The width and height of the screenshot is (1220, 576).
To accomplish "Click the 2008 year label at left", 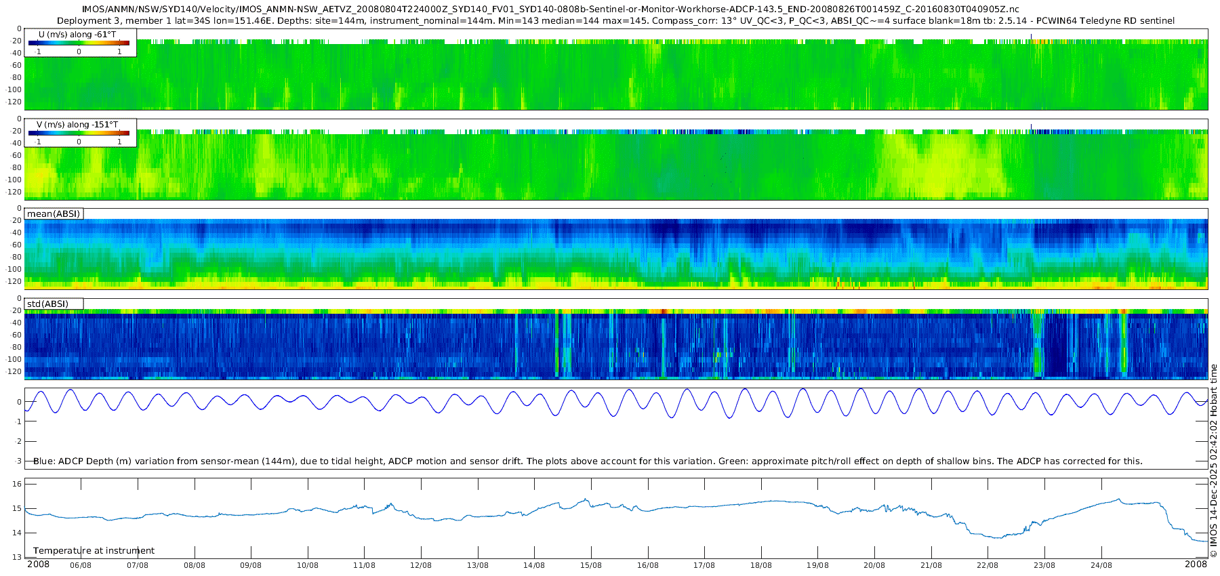I will coord(38,564).
